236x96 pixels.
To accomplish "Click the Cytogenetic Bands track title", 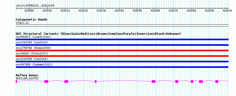I will 32,19.
